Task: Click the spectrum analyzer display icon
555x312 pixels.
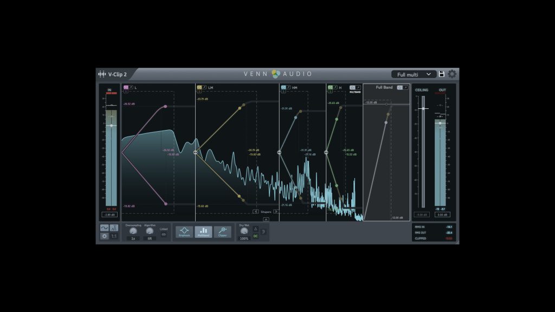Action: pyautogui.click(x=114, y=228)
